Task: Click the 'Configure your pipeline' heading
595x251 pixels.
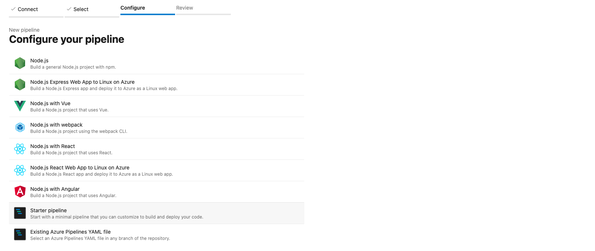Action: [66, 39]
